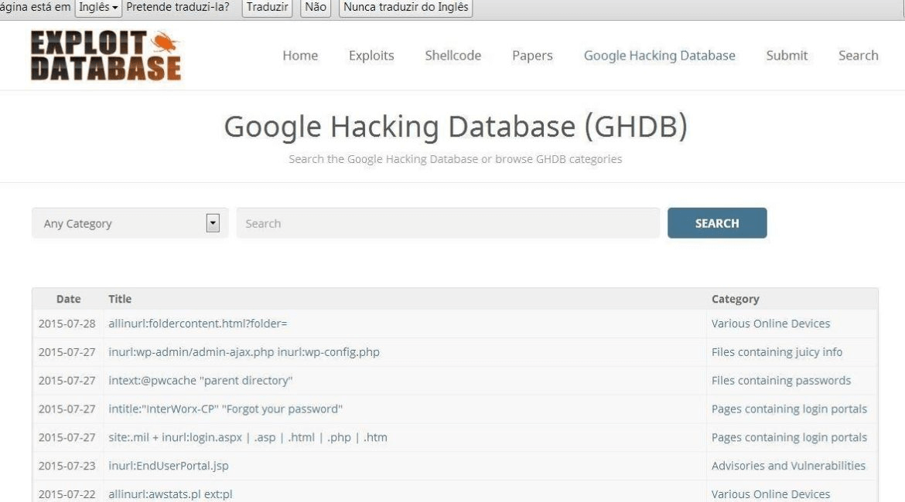The width and height of the screenshot is (905, 502).
Task: Select the Google Hacking Database tab
Action: click(x=659, y=55)
